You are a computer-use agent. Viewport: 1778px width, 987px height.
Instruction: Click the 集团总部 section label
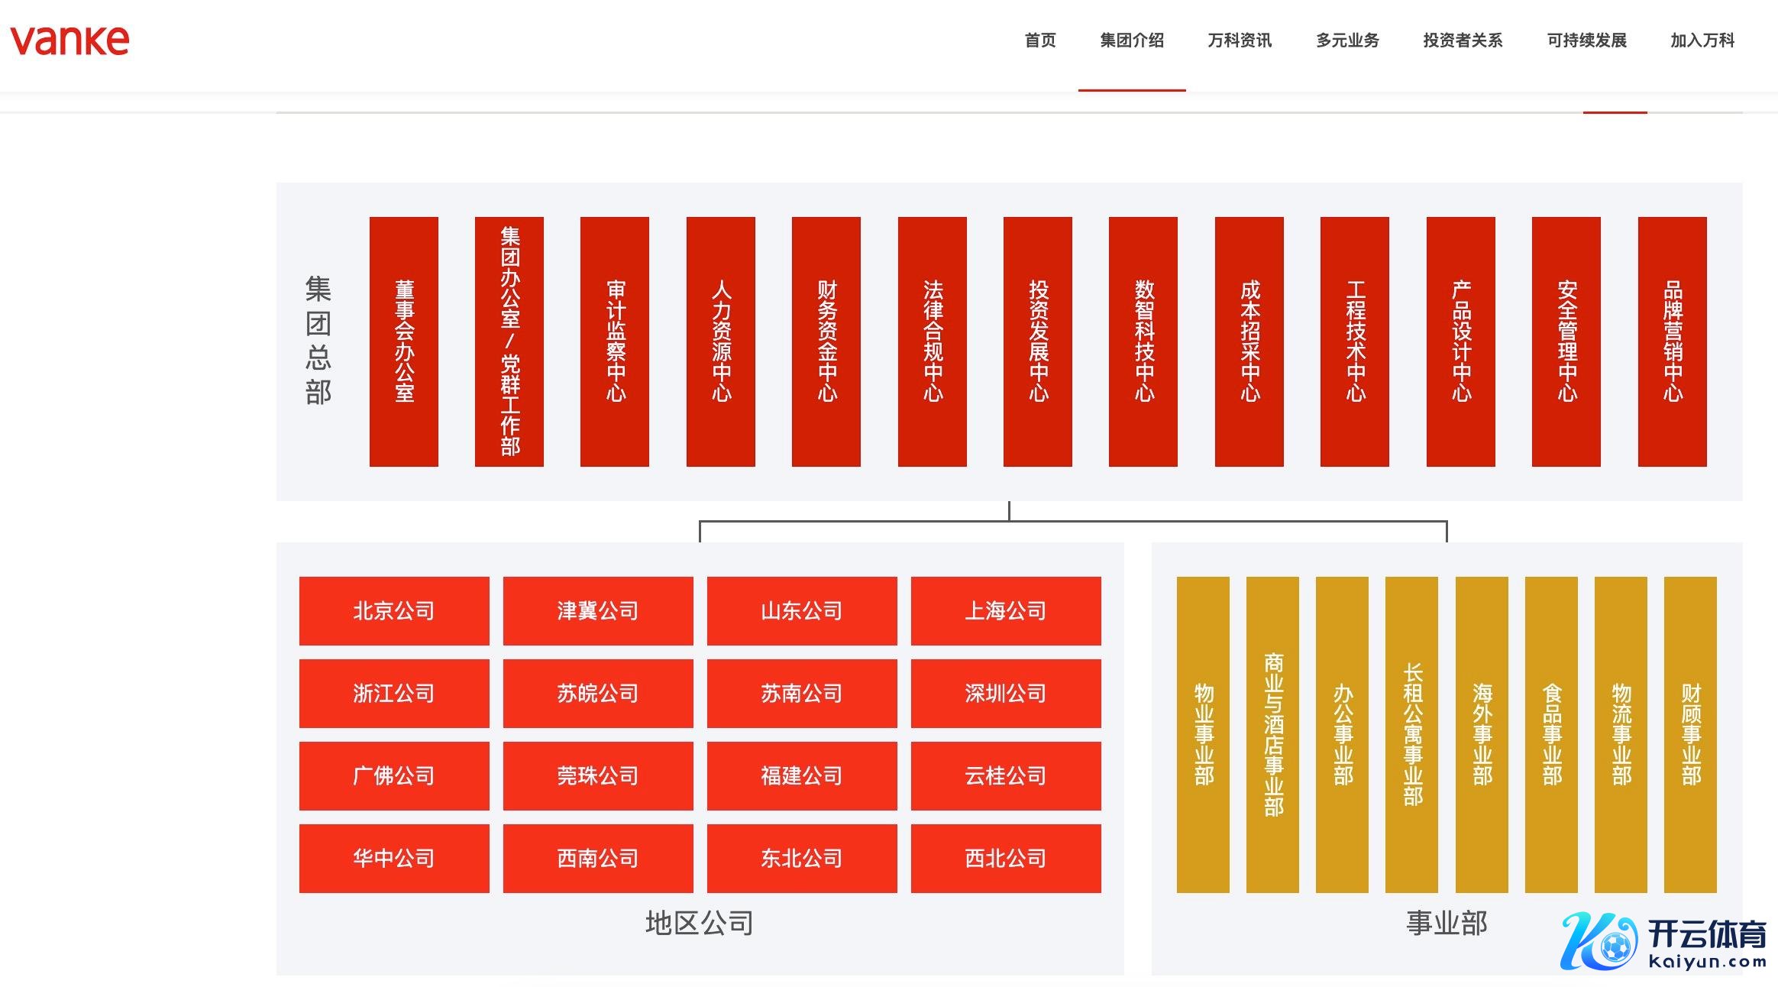click(318, 341)
